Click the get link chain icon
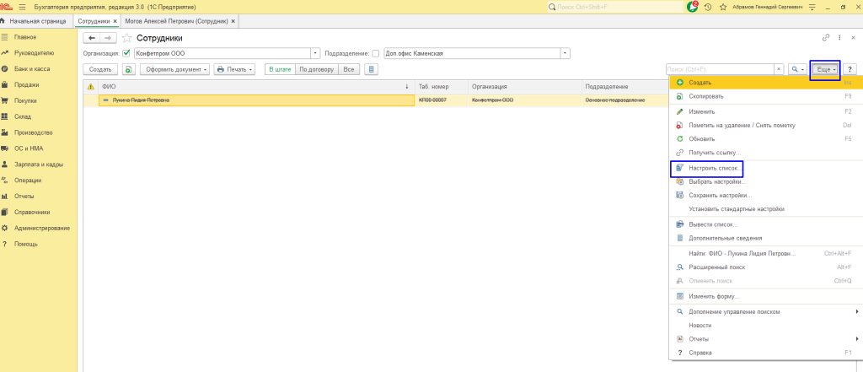Viewport: 863px width, 372px height. (x=825, y=38)
